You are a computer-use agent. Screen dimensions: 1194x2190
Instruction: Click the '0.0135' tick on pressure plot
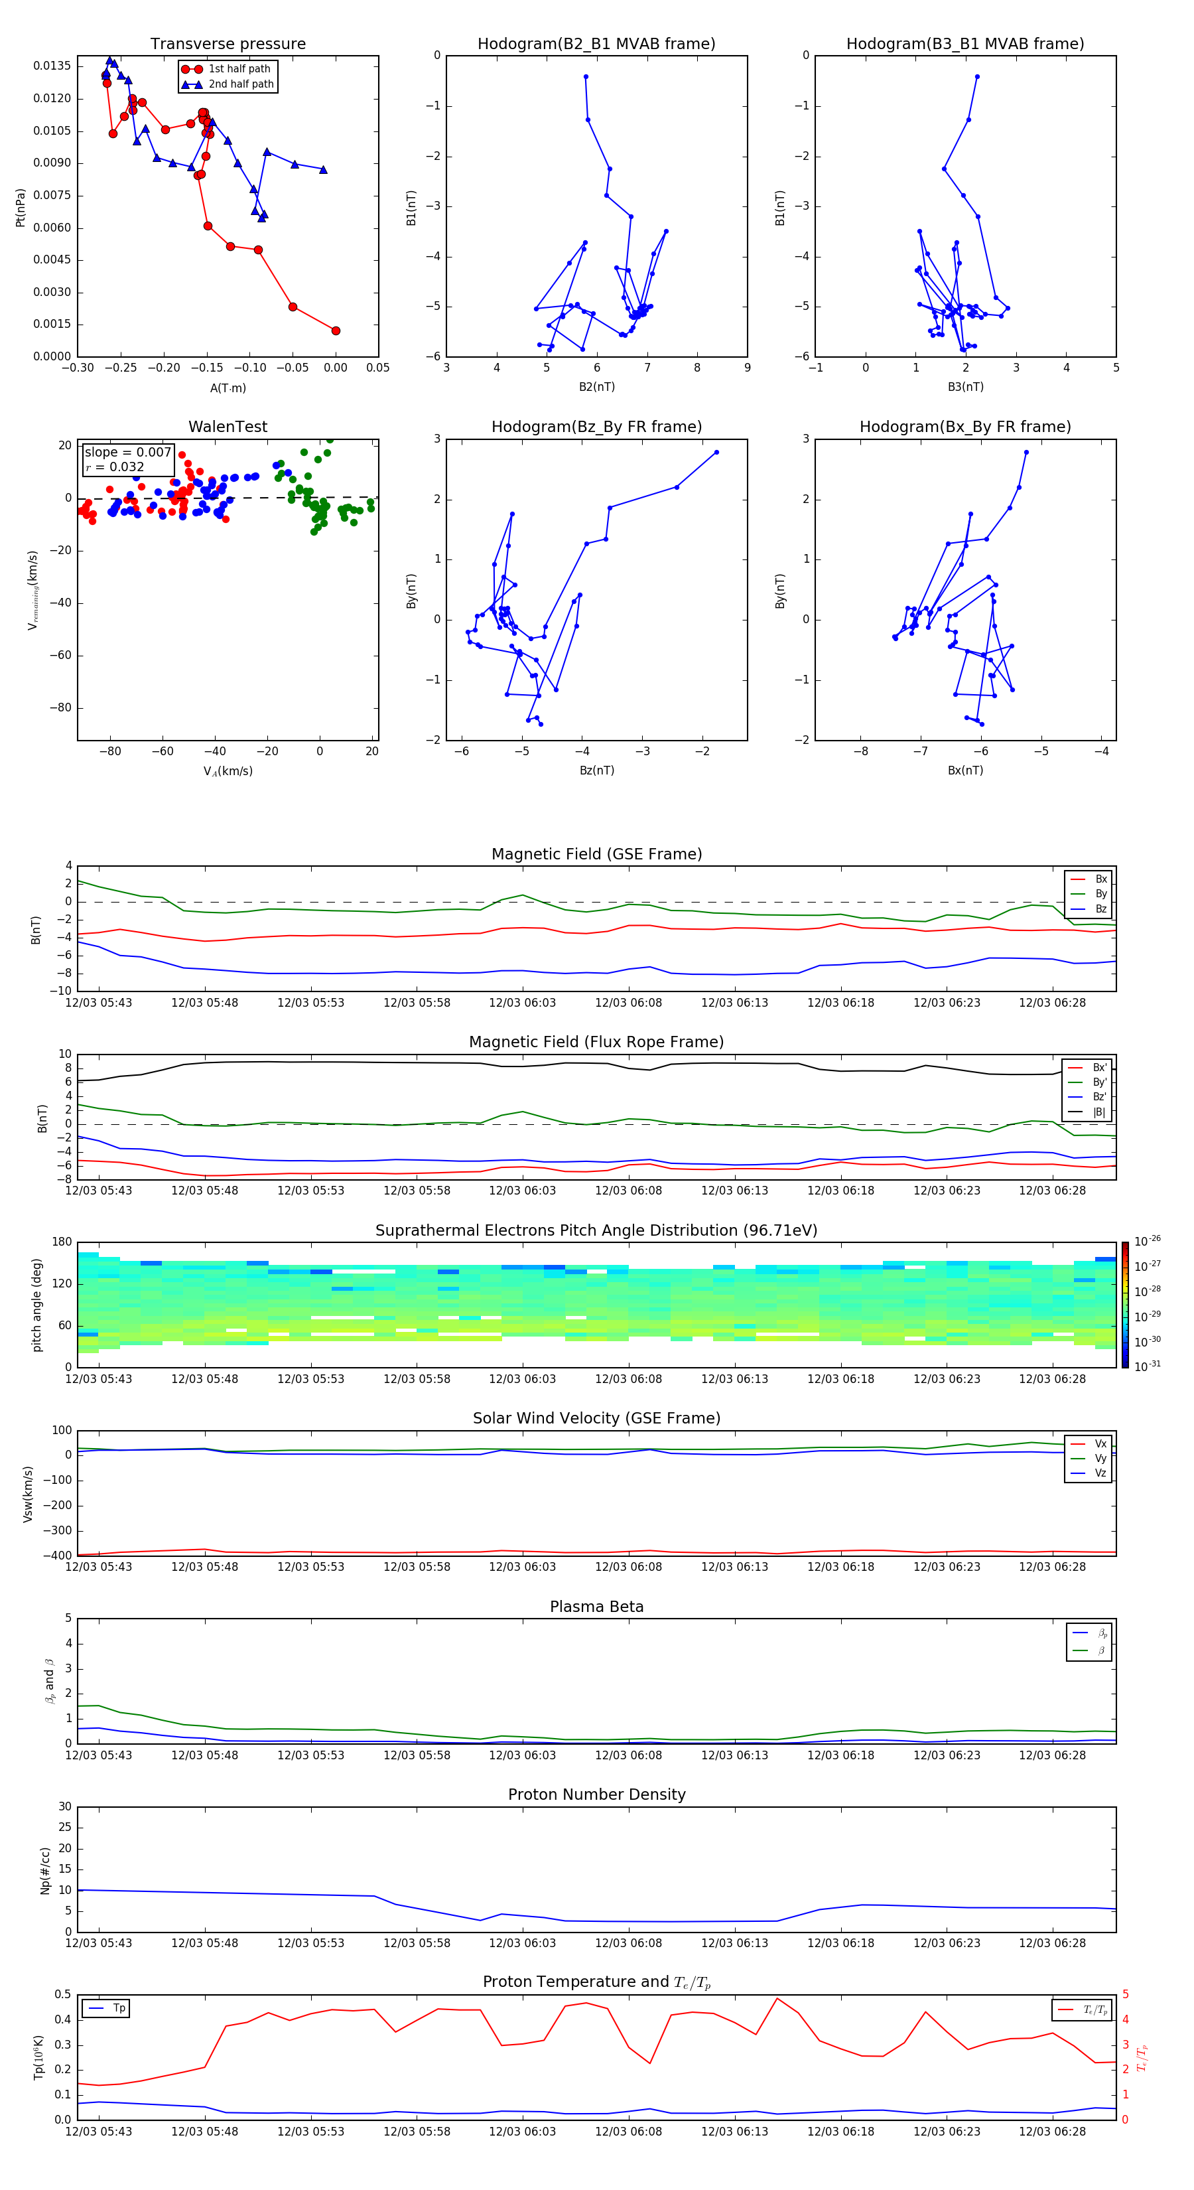pyautogui.click(x=52, y=66)
